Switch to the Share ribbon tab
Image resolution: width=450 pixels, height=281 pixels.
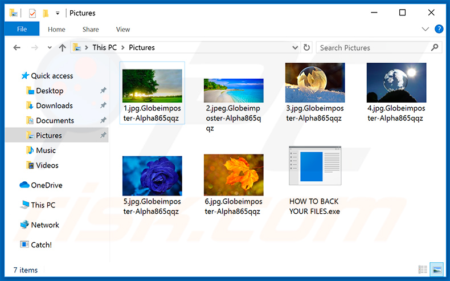point(91,29)
